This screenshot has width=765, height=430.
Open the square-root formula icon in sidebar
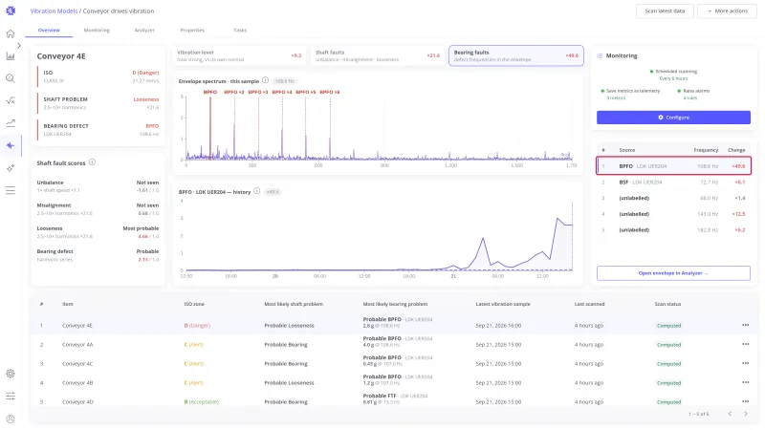click(11, 101)
